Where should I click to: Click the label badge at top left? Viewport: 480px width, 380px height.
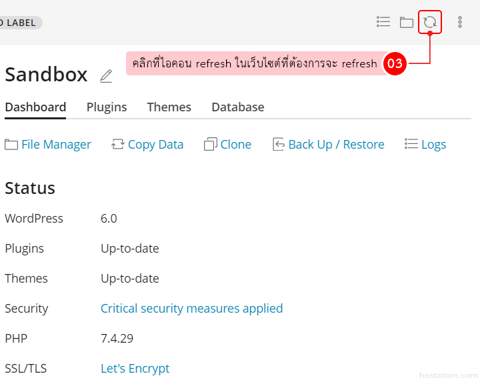point(19,23)
